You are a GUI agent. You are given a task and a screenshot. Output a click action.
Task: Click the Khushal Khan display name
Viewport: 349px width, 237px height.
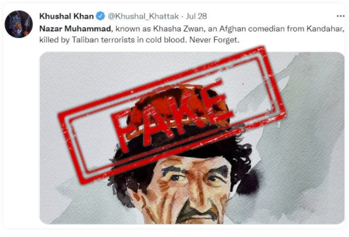[x=66, y=16]
